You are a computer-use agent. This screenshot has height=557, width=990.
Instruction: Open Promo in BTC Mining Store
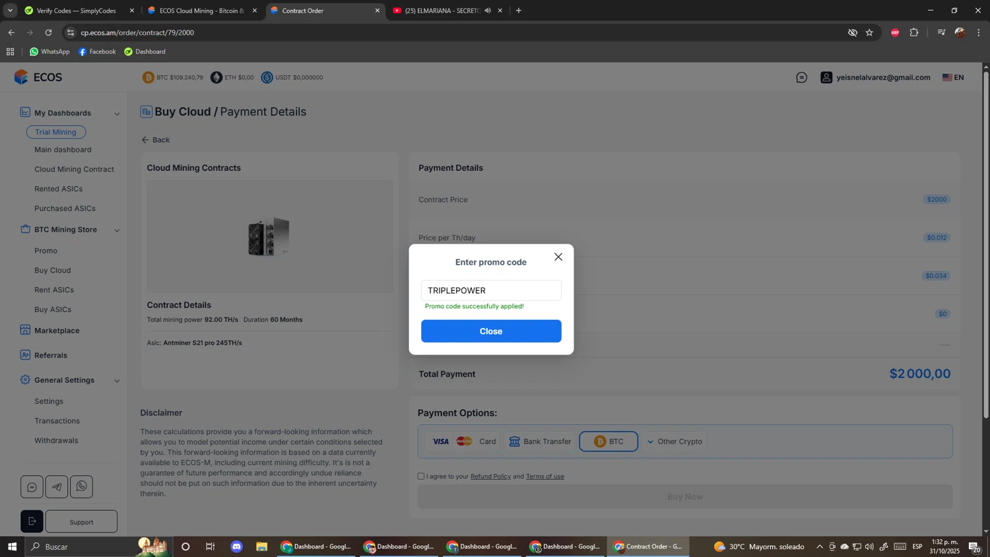click(46, 251)
